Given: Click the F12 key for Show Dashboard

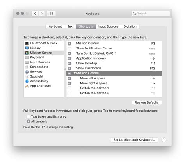Looking at the screenshot, I should pos(153,69).
